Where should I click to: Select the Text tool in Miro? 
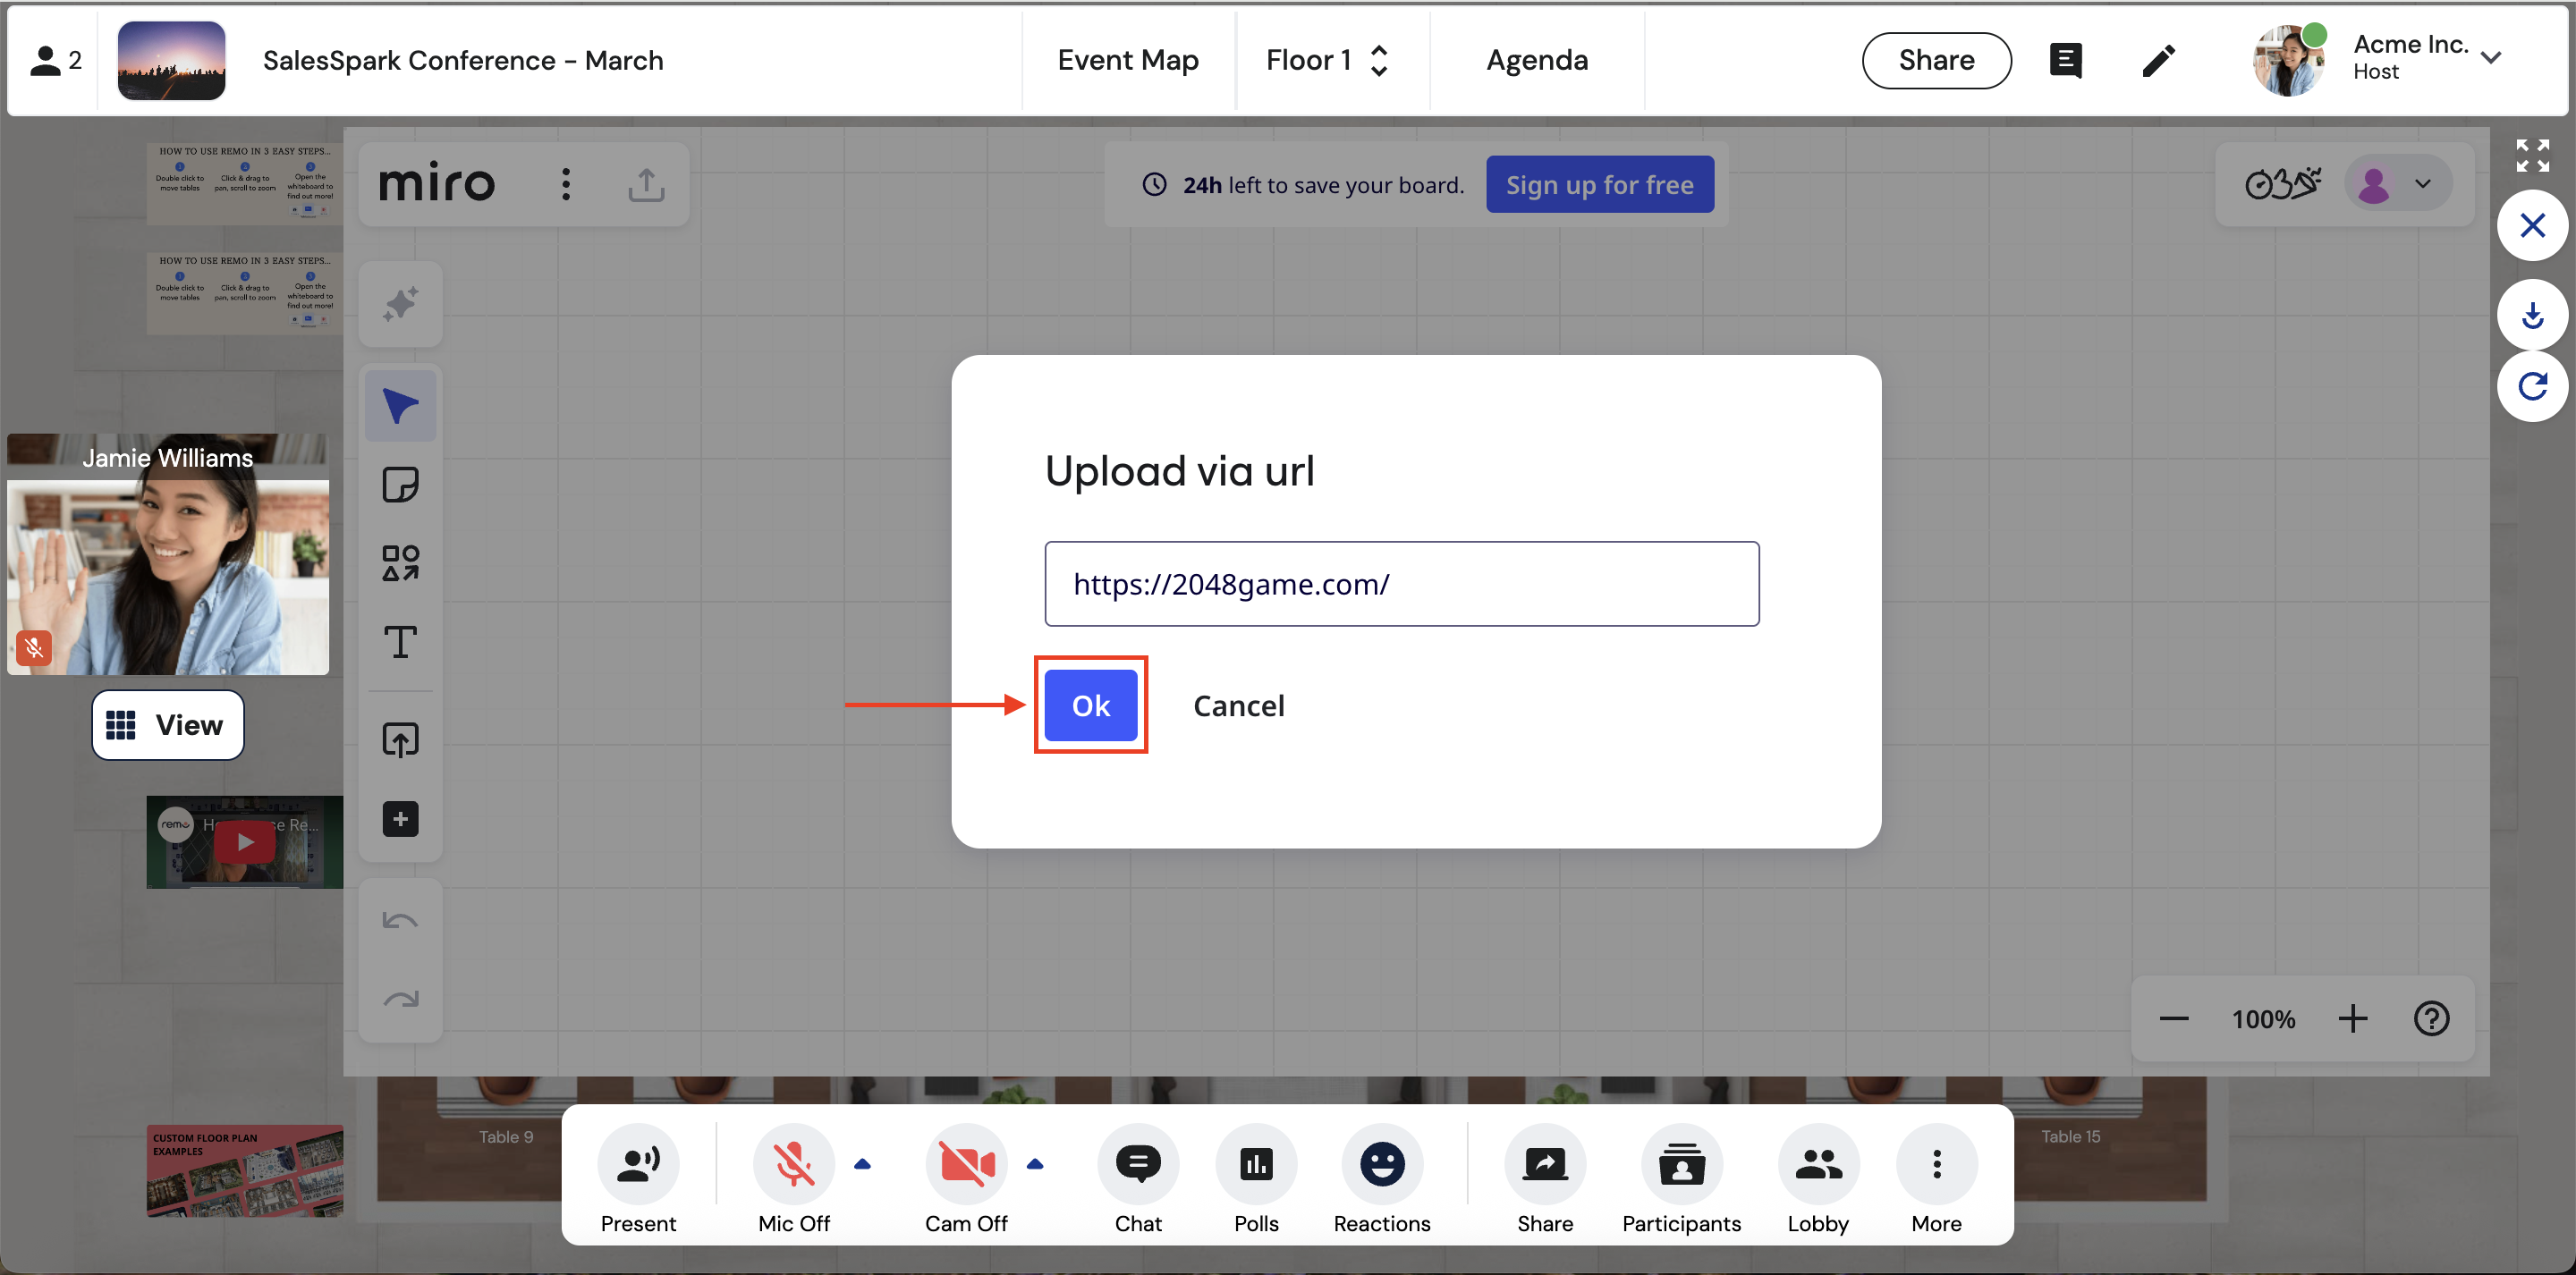[x=400, y=641]
